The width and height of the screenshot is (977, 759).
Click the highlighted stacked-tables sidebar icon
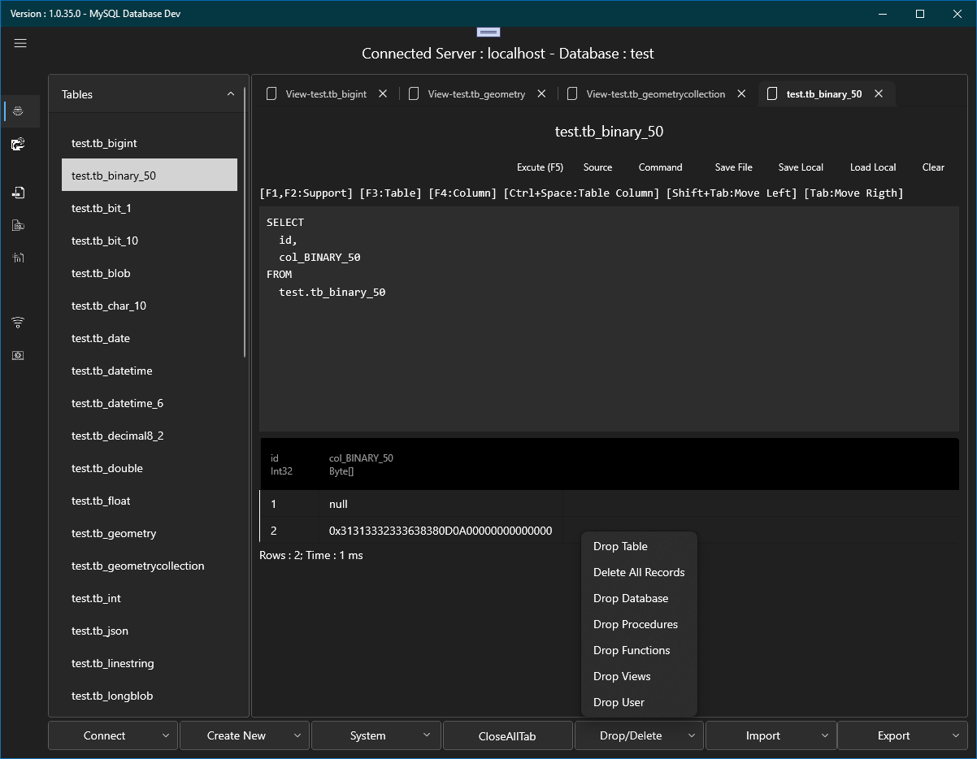click(18, 111)
